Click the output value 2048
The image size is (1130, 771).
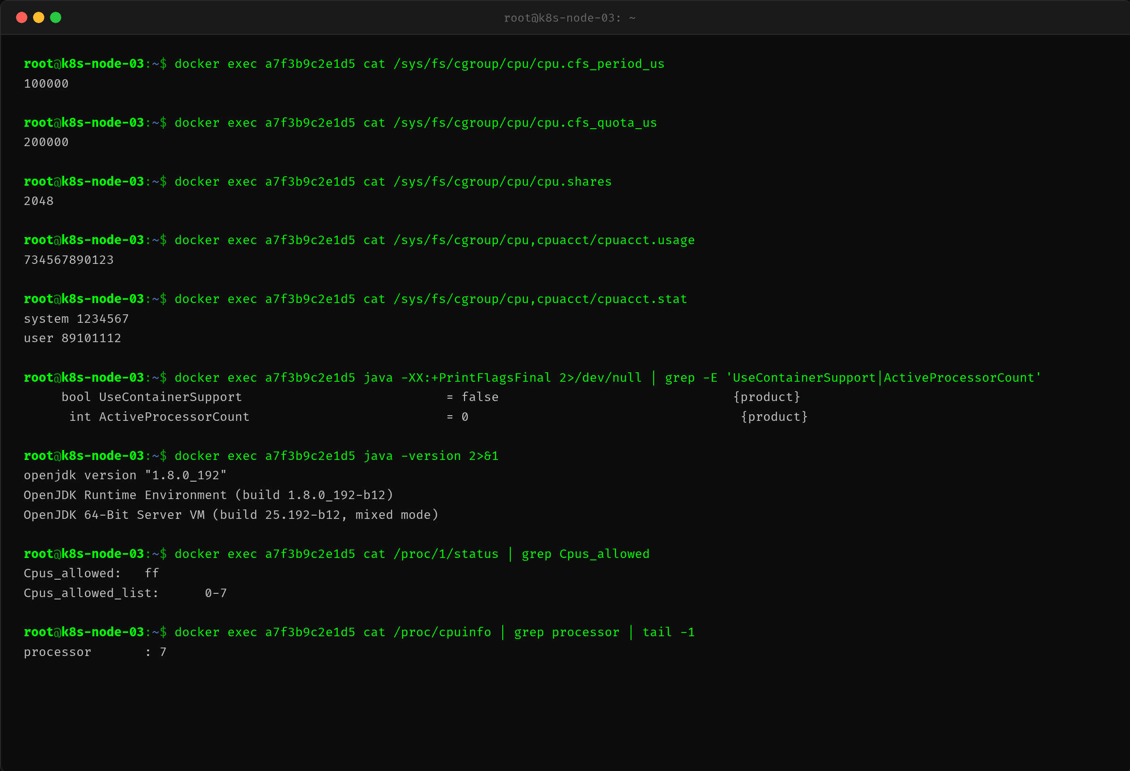[39, 201]
